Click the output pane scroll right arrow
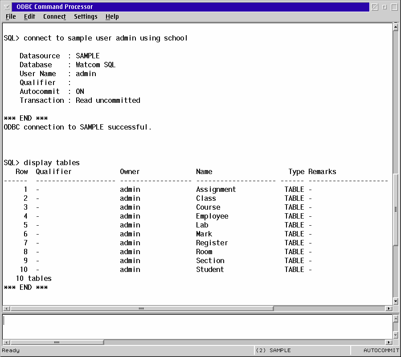 (x=389, y=308)
